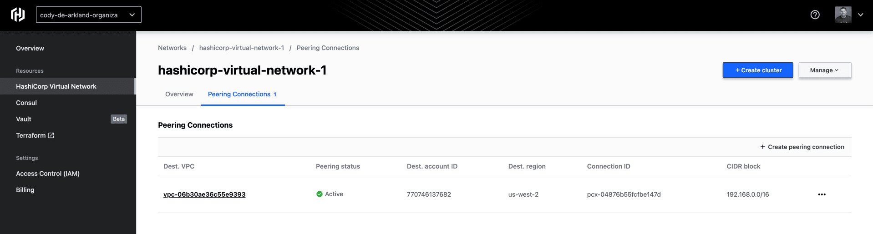Navigate to Access Control (IAM)
The width and height of the screenshot is (873, 234).
48,174
